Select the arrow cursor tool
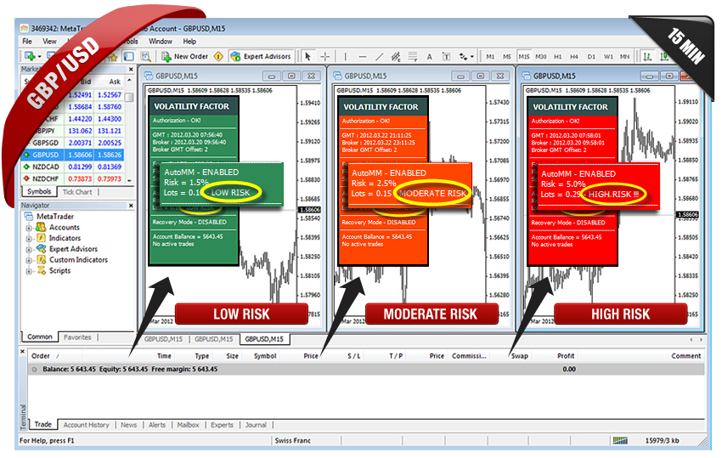Viewport: 722px width, 458px height. [308, 56]
